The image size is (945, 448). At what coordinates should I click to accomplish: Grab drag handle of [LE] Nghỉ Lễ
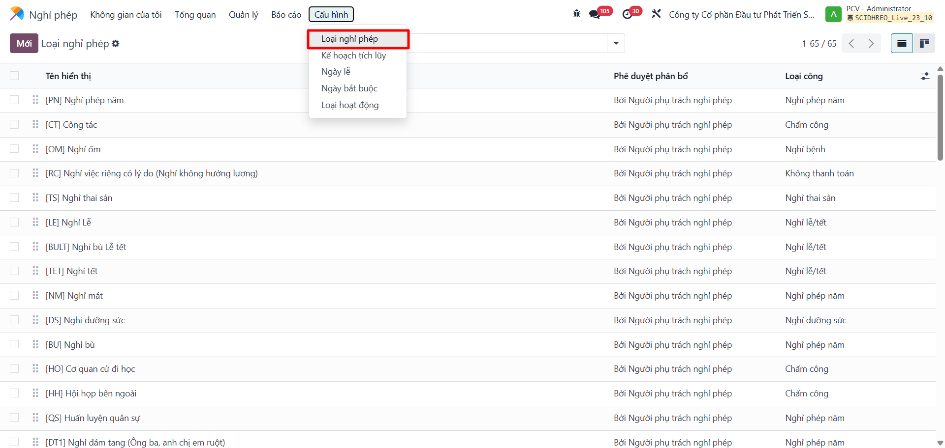coord(35,222)
